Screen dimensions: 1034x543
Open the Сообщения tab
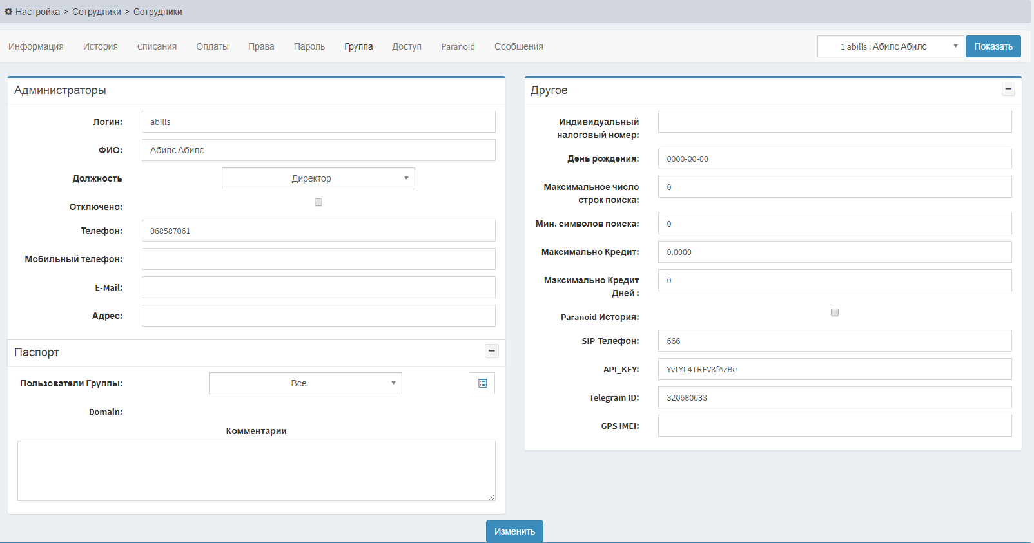click(519, 46)
